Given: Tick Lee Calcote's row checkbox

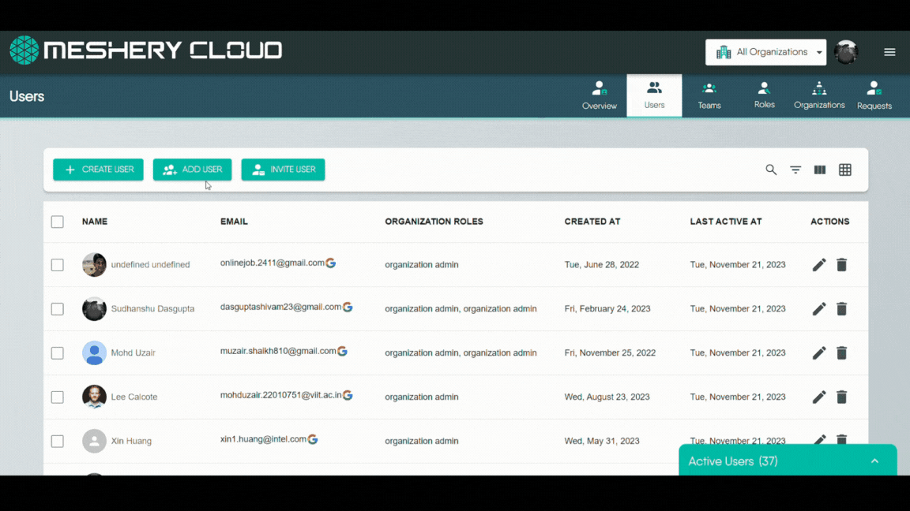Looking at the screenshot, I should coord(57,397).
